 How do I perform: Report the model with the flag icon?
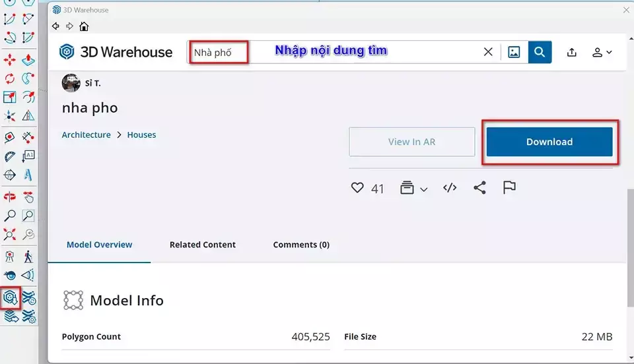(509, 187)
